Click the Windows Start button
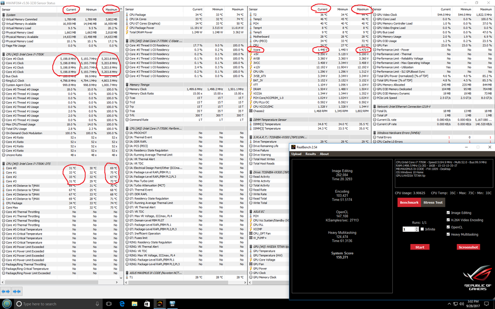 tap(5, 304)
